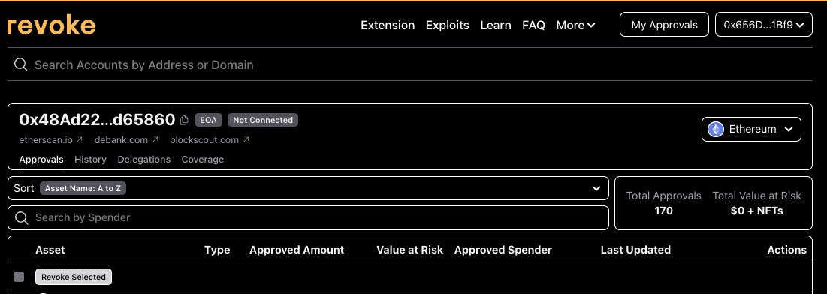This screenshot has width=827, height=294.
Task: Open the etherscan.io link
Action: [50, 140]
